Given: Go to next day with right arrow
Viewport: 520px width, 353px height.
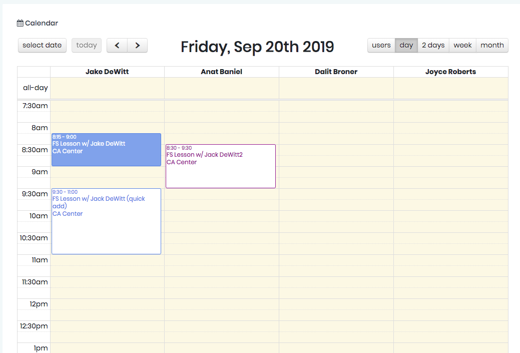Looking at the screenshot, I should click(137, 45).
